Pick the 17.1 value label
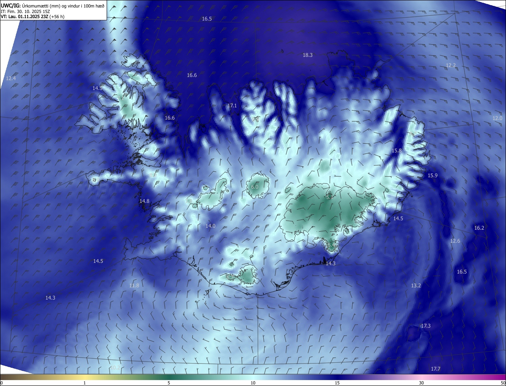This screenshot has width=506, height=386. pos(232,106)
